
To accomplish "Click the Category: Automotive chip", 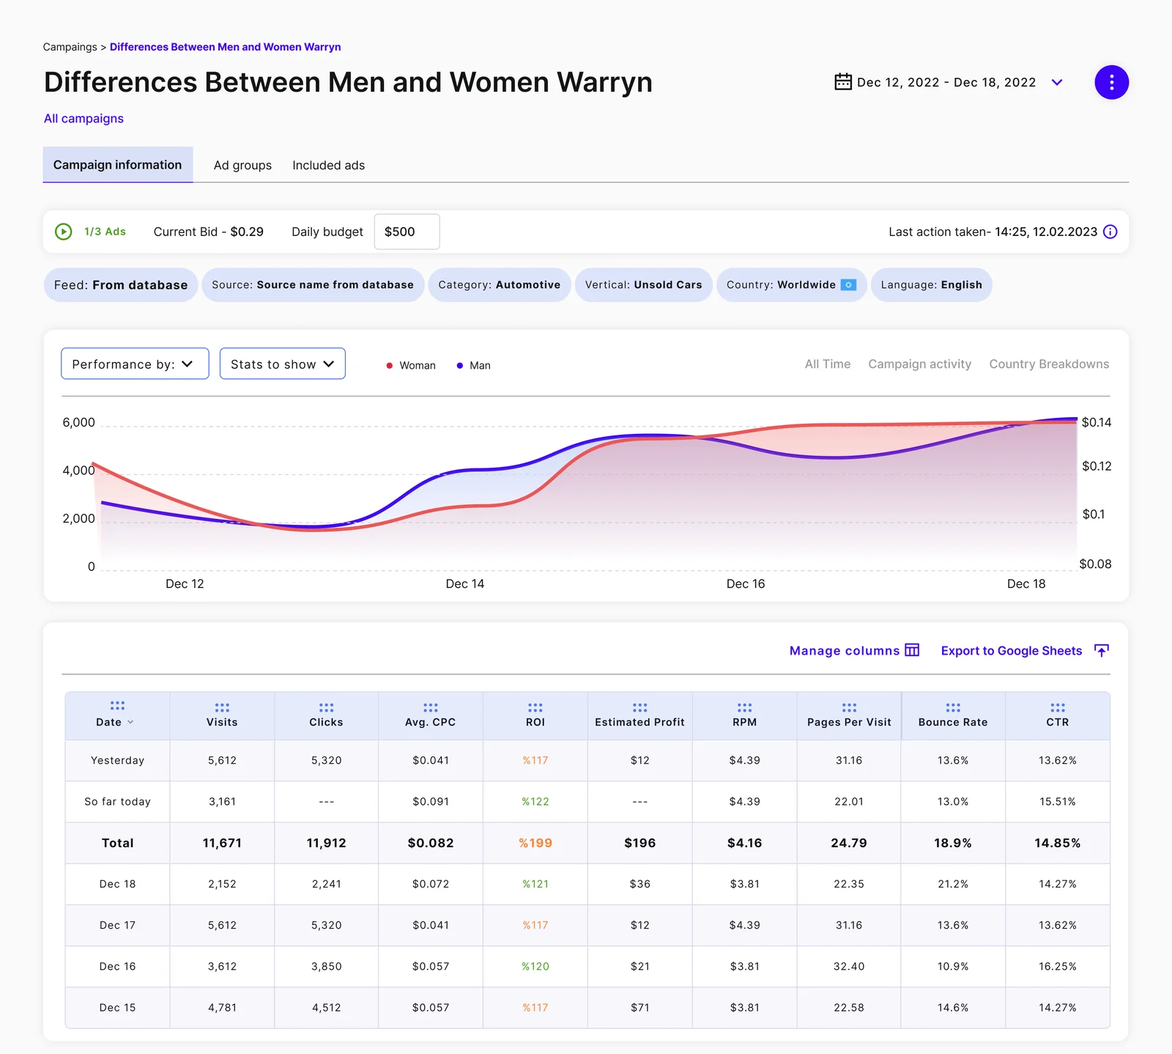I will pyautogui.click(x=499, y=284).
